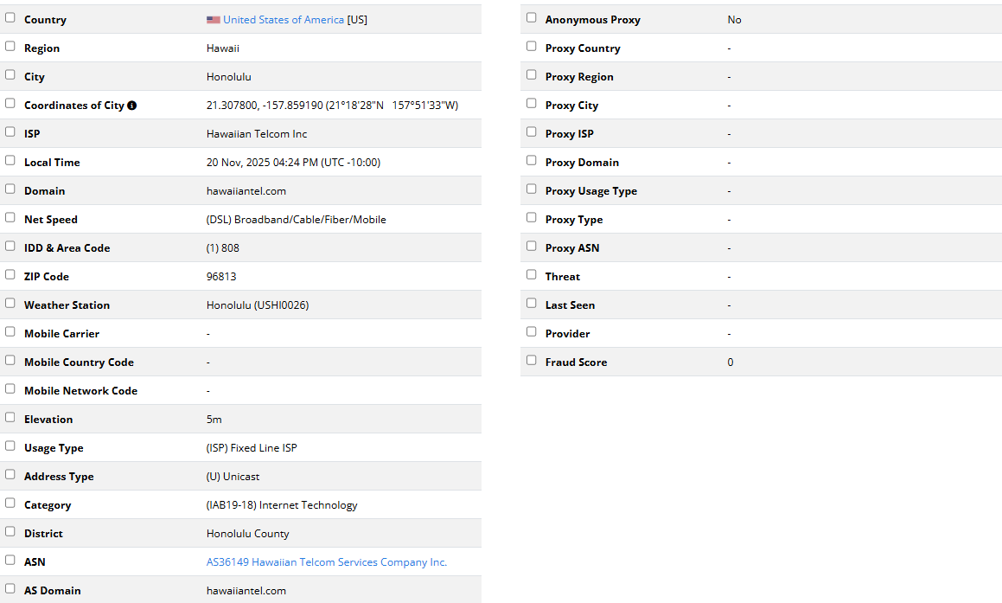Viewport: 1002px width, 603px height.
Task: Open AS36149 Hawaiian Telcom Services link
Action: [327, 562]
